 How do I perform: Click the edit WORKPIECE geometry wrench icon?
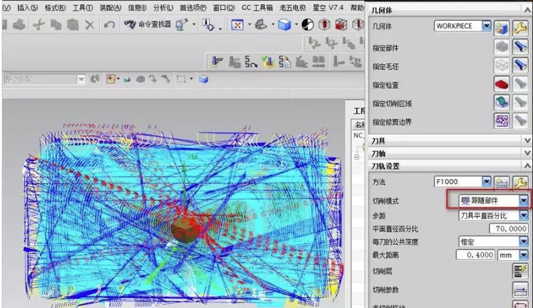520,27
